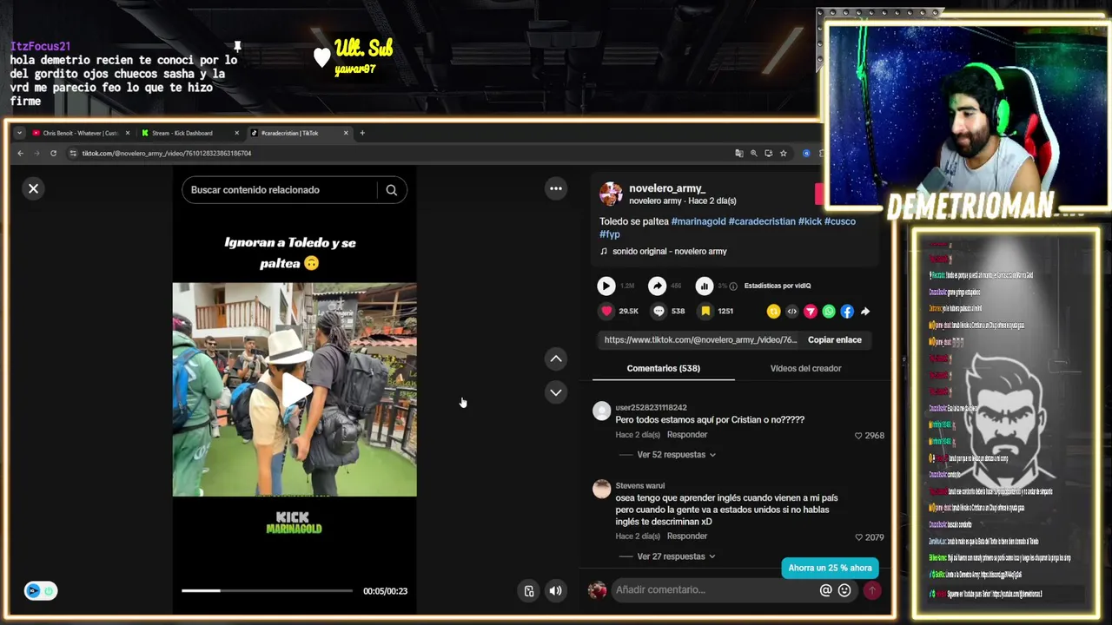This screenshot has height=625, width=1112.
Task: Open Estadísticas por vidIQ
Action: pos(778,286)
